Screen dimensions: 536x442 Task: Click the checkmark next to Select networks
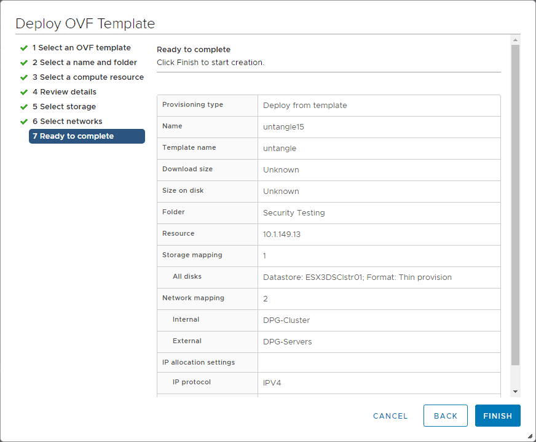click(24, 121)
